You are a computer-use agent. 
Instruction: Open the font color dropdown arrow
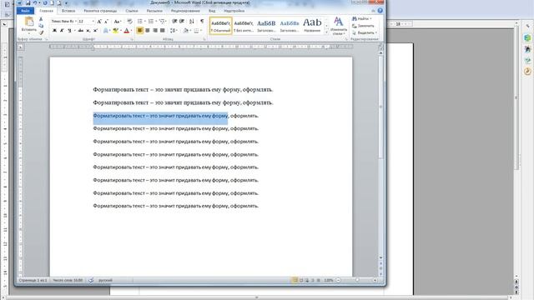pos(132,31)
